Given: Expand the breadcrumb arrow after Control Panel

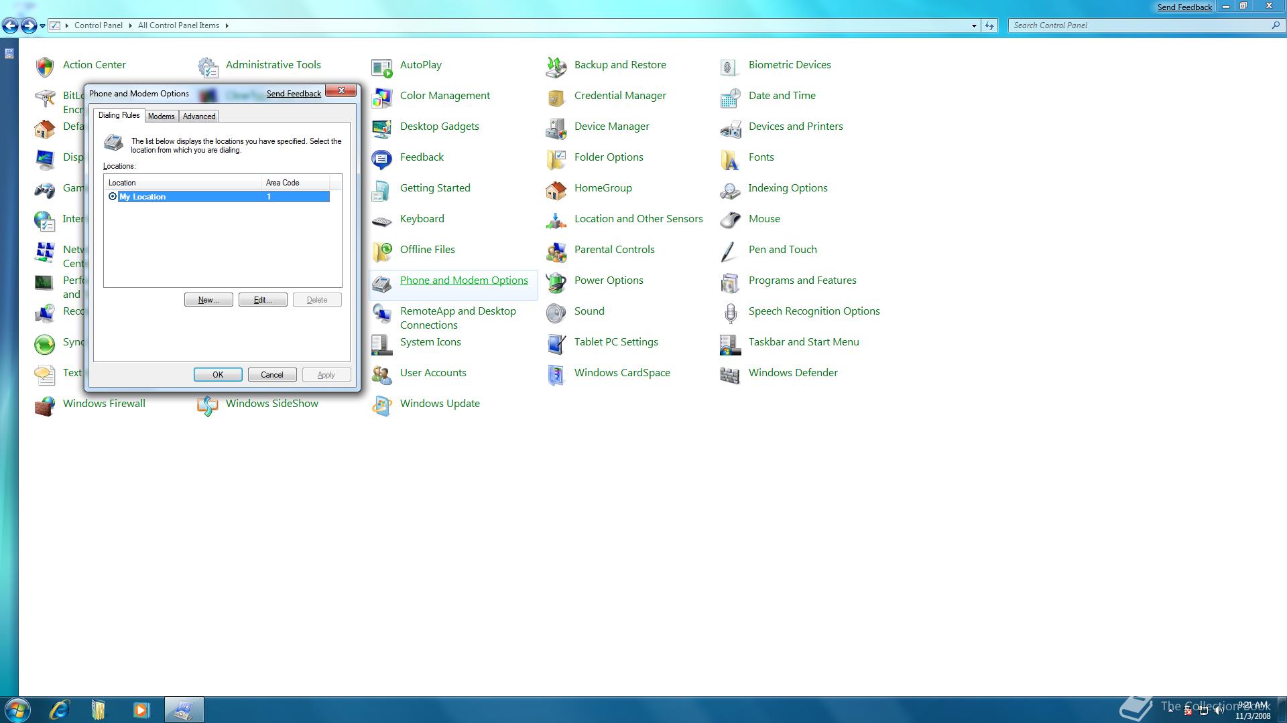Looking at the screenshot, I should tap(129, 25).
